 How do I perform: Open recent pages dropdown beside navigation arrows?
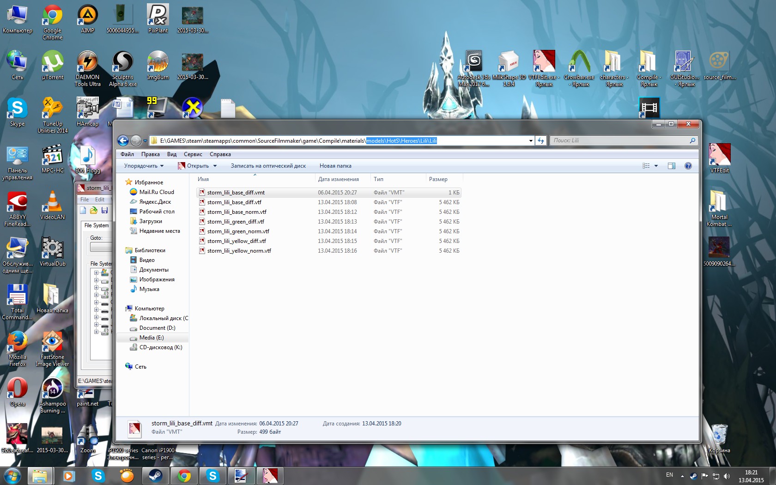pyautogui.click(x=145, y=140)
